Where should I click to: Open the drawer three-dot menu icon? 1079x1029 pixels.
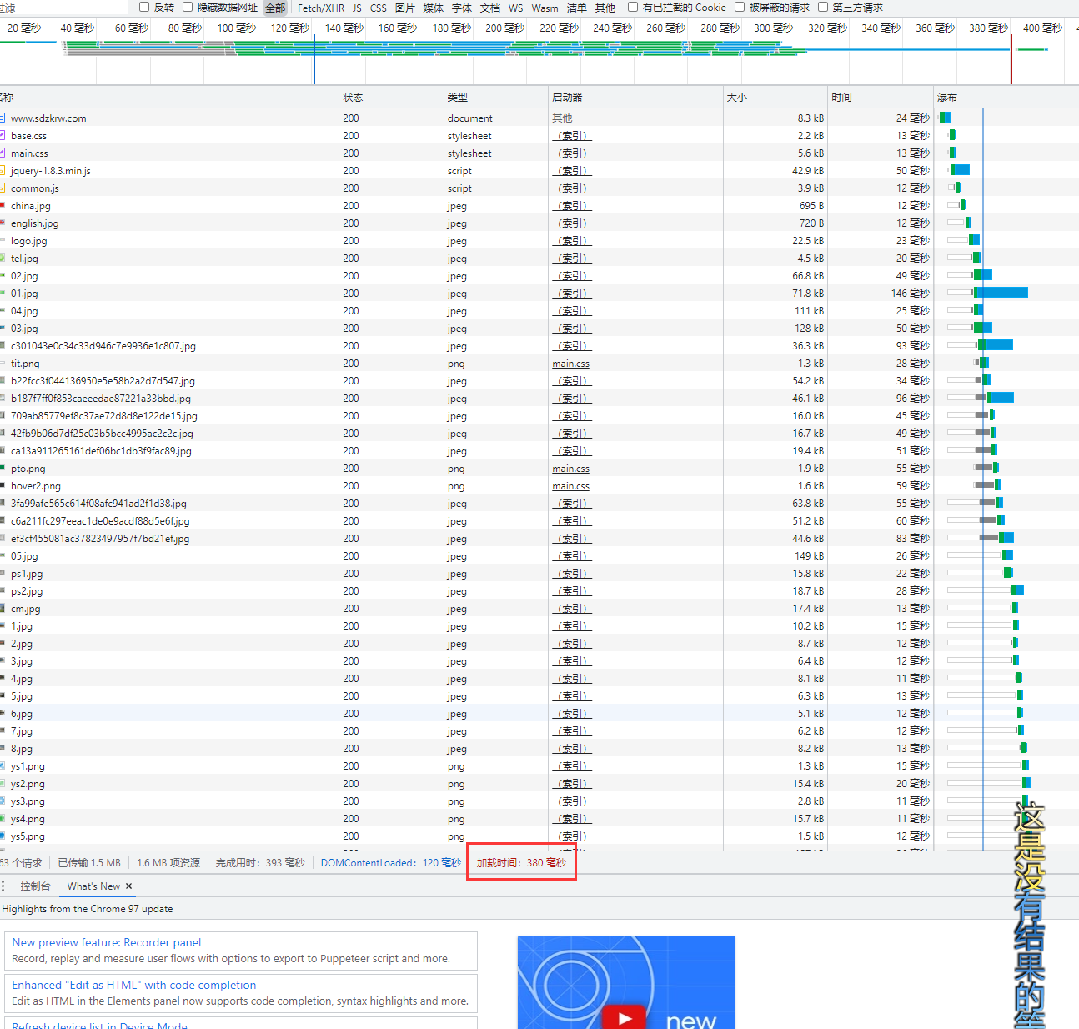pyautogui.click(x=3, y=886)
